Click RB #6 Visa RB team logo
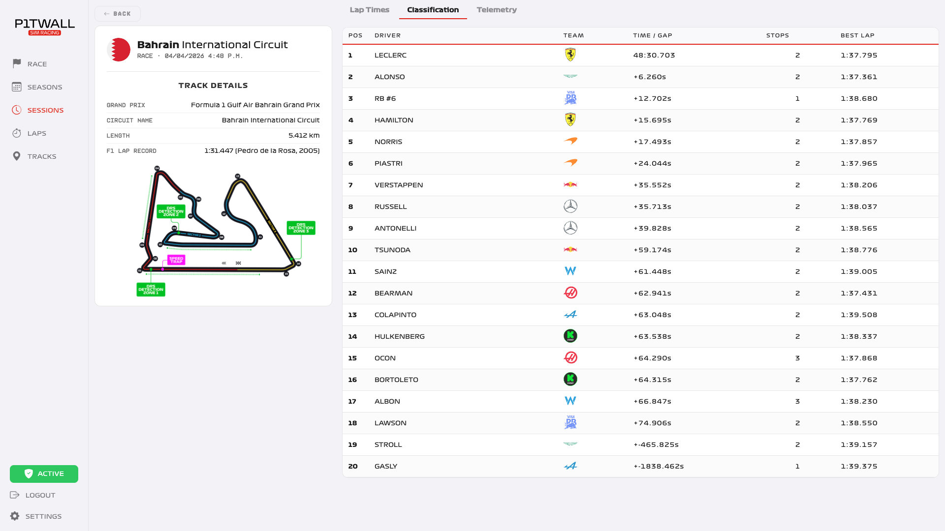Screen dimensions: 945x531 (570, 98)
